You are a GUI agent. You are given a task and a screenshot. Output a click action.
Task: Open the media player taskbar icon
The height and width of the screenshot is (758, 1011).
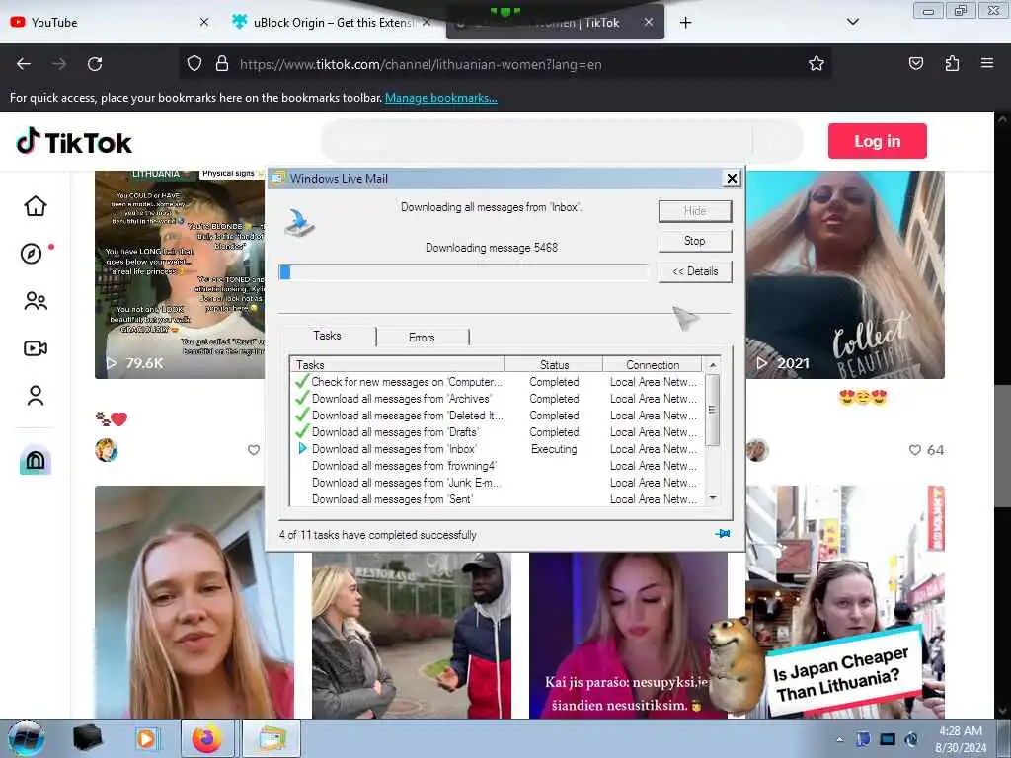tap(146, 738)
